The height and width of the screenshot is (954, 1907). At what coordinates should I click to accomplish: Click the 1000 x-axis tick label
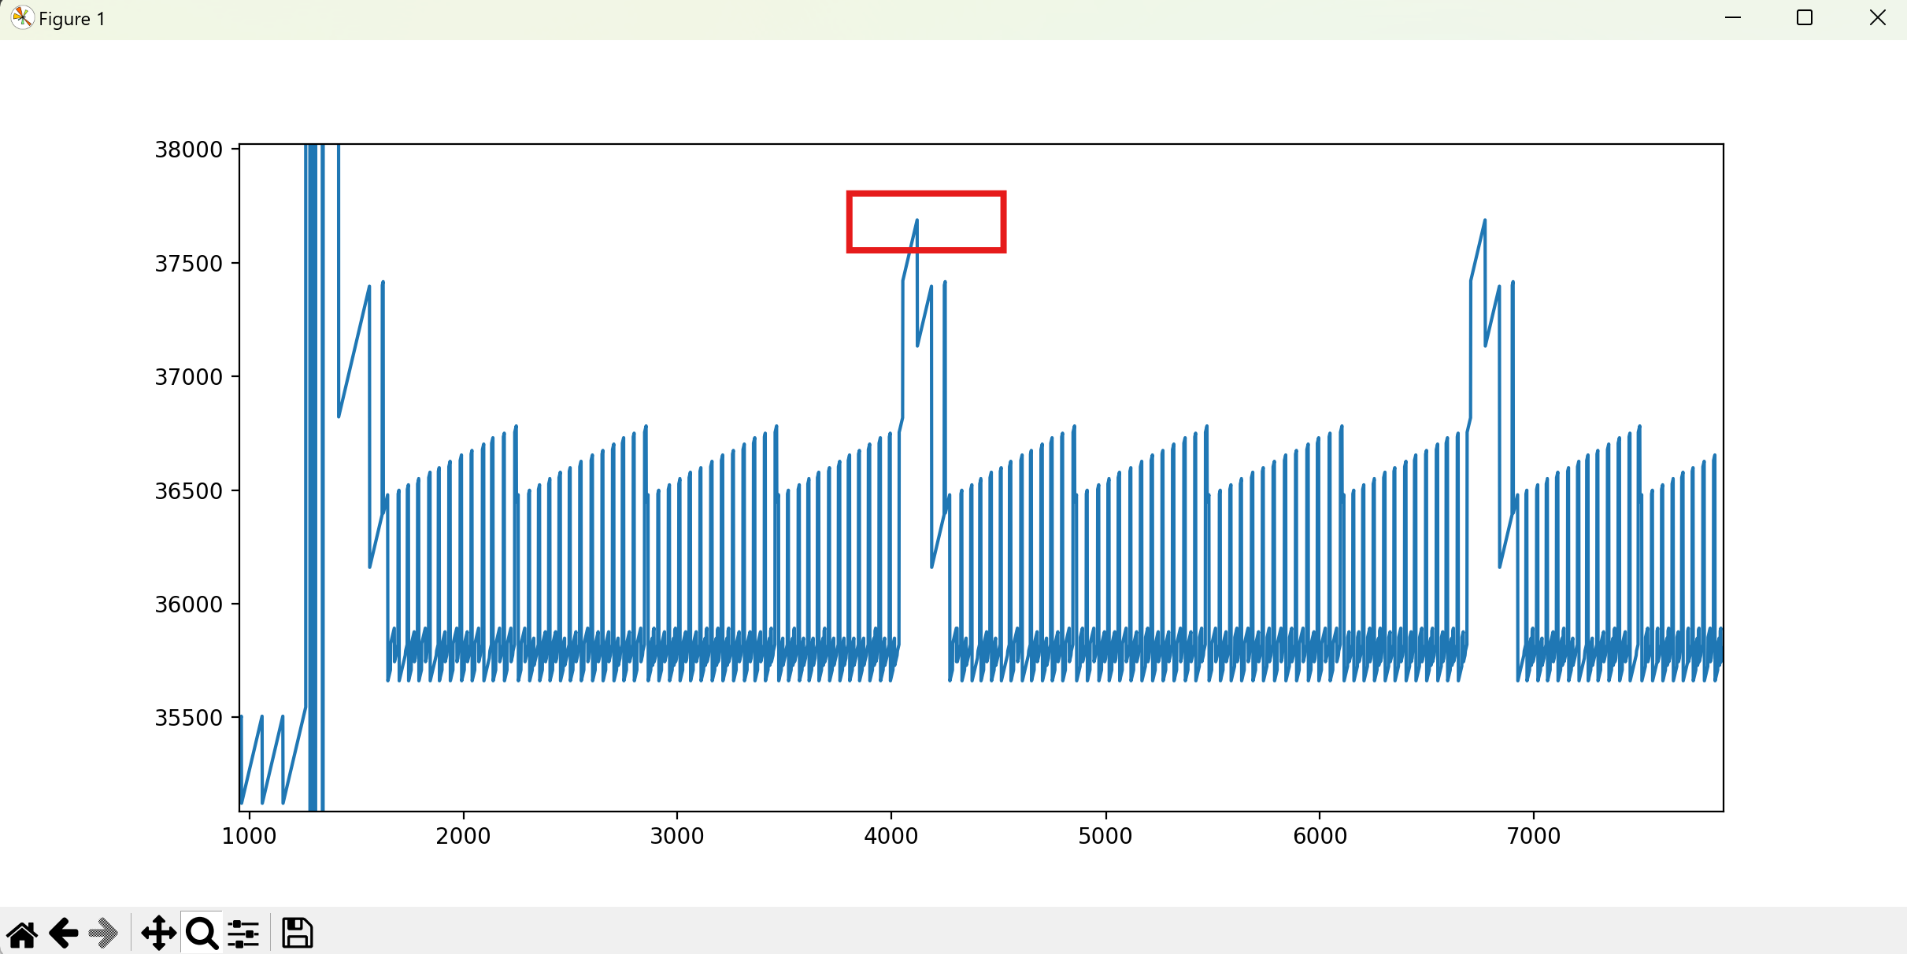[249, 836]
